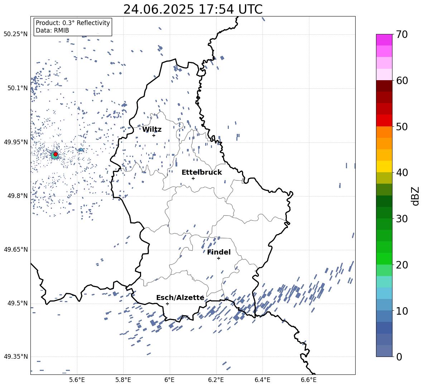Screen dimensions: 424x387
Task: Click the 49.5°N latitude label
Action: click(18, 303)
